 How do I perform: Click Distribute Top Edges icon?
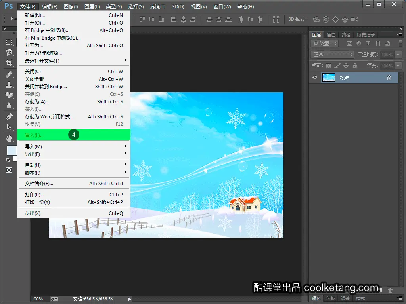(x=209, y=19)
